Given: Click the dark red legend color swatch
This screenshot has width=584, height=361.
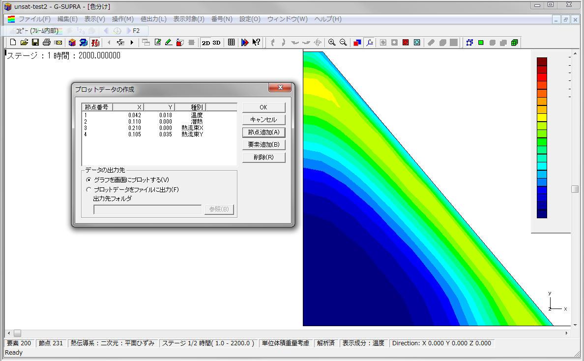Looking at the screenshot, I should coord(542,62).
